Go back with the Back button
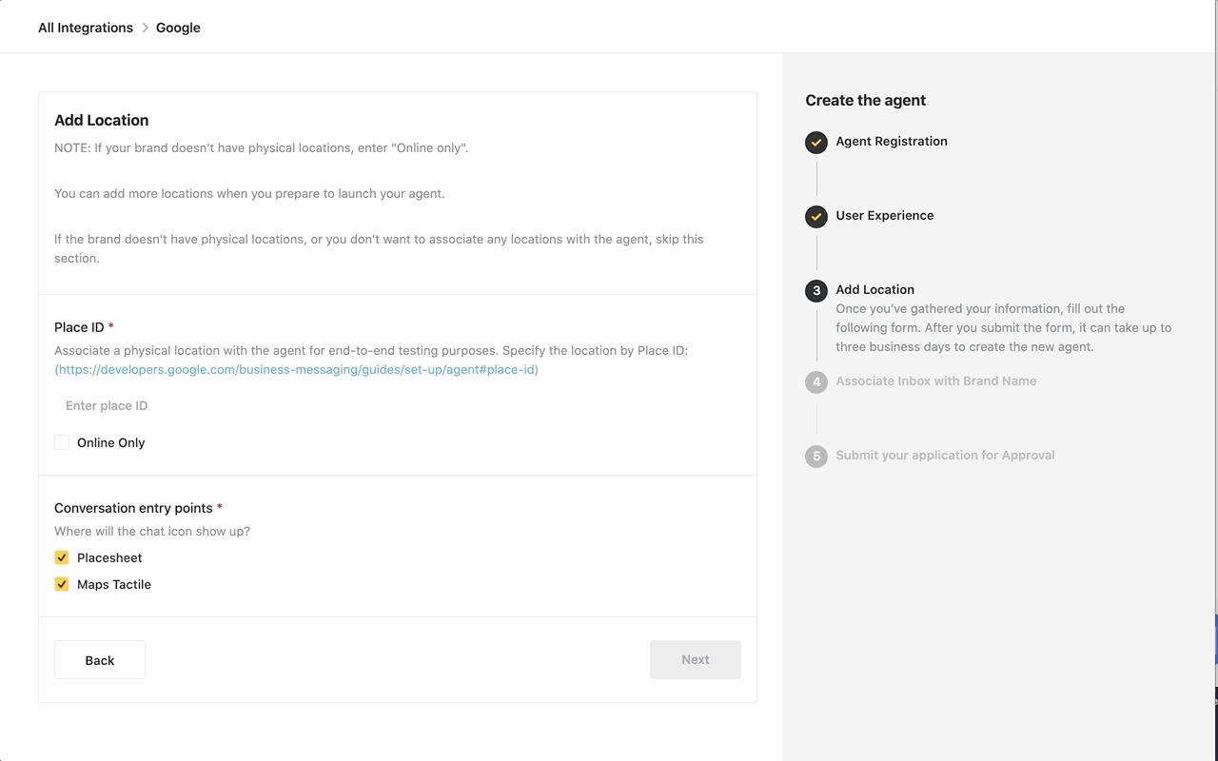The height and width of the screenshot is (761, 1218). pos(100,660)
